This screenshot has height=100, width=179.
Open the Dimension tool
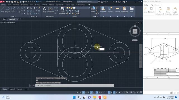(50, 9)
